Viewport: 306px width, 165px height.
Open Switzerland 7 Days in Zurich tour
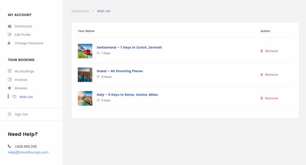129,47
